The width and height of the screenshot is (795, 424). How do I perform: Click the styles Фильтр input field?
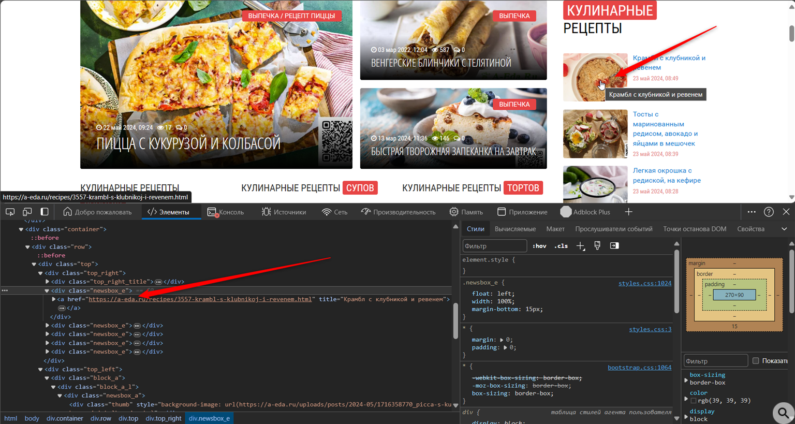point(494,246)
